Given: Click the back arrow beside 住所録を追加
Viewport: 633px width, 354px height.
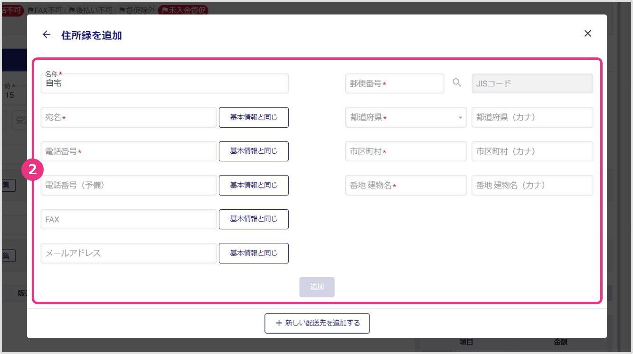Looking at the screenshot, I should (46, 35).
